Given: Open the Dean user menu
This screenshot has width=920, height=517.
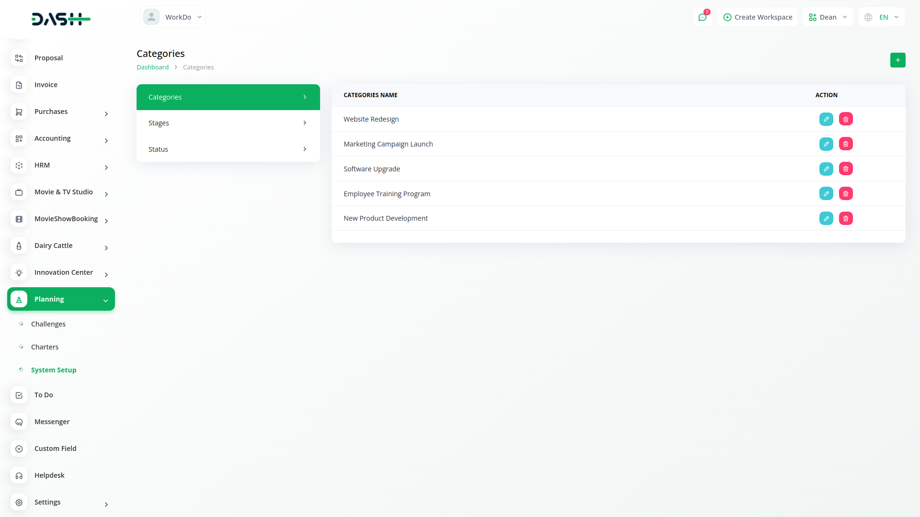Looking at the screenshot, I should point(828,17).
